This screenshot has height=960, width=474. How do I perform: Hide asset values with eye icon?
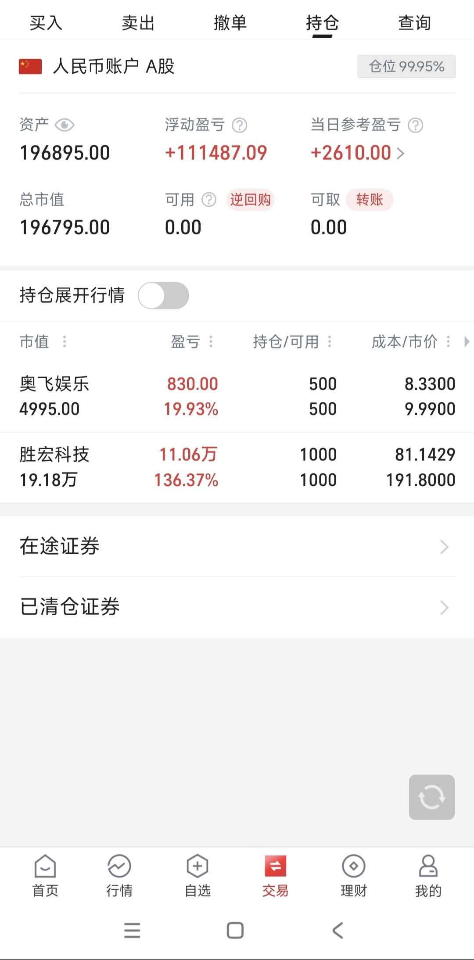[x=65, y=125]
